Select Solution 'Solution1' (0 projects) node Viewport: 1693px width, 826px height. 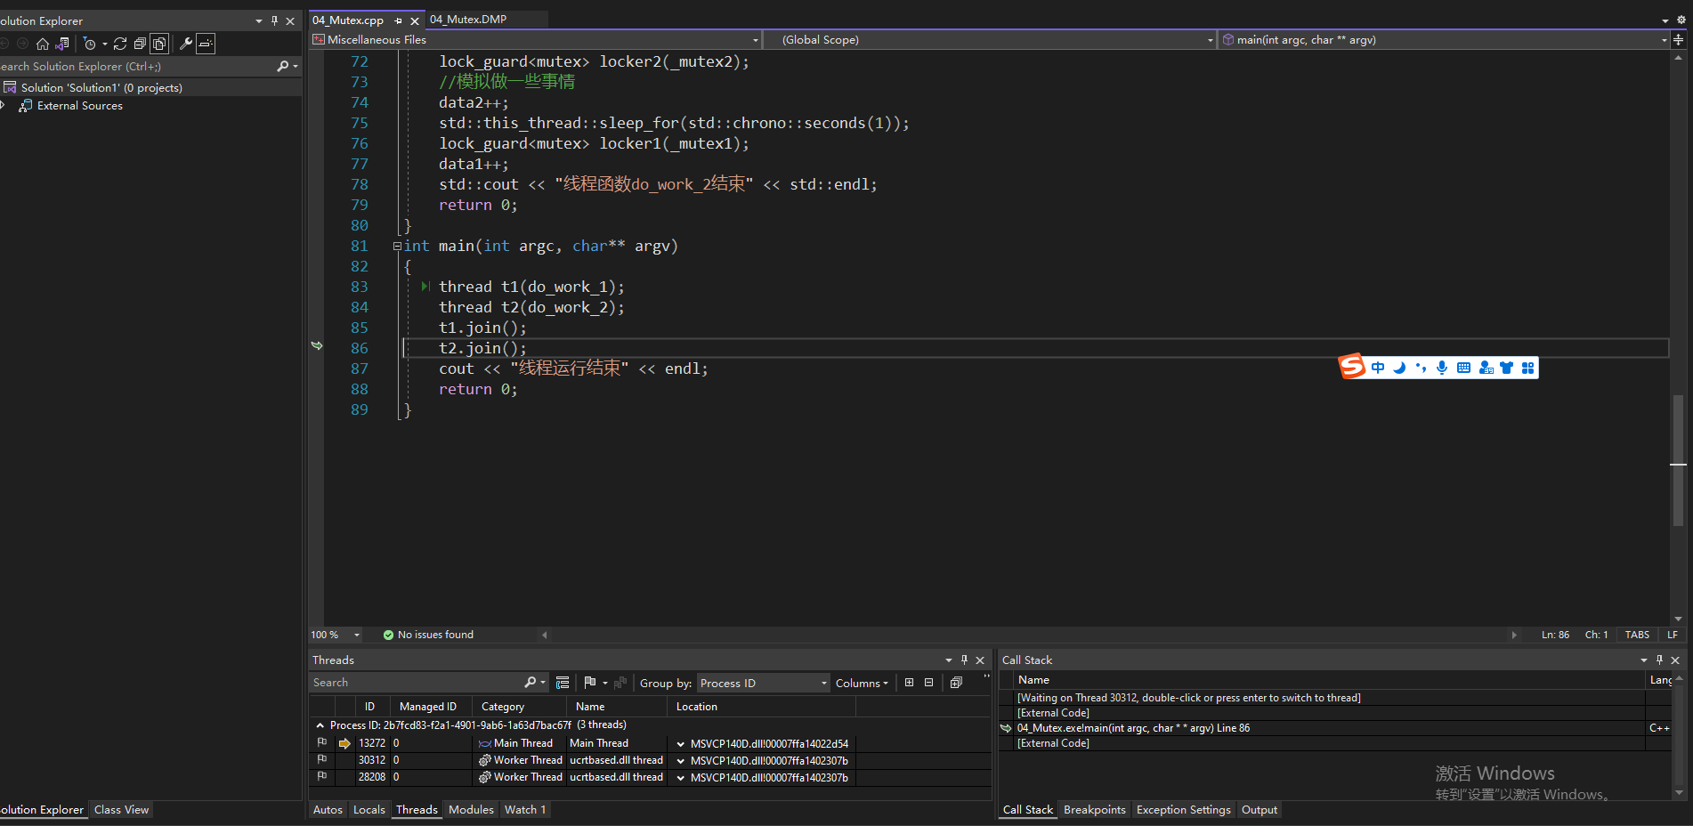(x=101, y=87)
